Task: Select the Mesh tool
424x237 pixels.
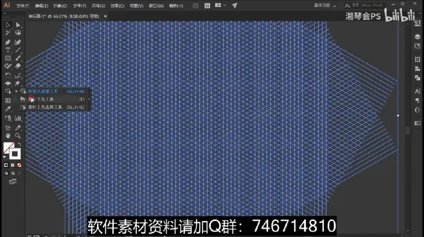Action: pyautogui.click(x=8, y=101)
